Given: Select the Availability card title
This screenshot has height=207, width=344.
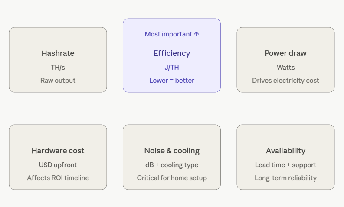Looking at the screenshot, I should coord(285,151).
